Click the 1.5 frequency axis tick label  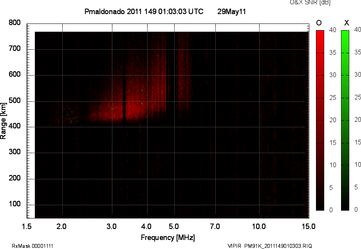pyautogui.click(x=27, y=226)
